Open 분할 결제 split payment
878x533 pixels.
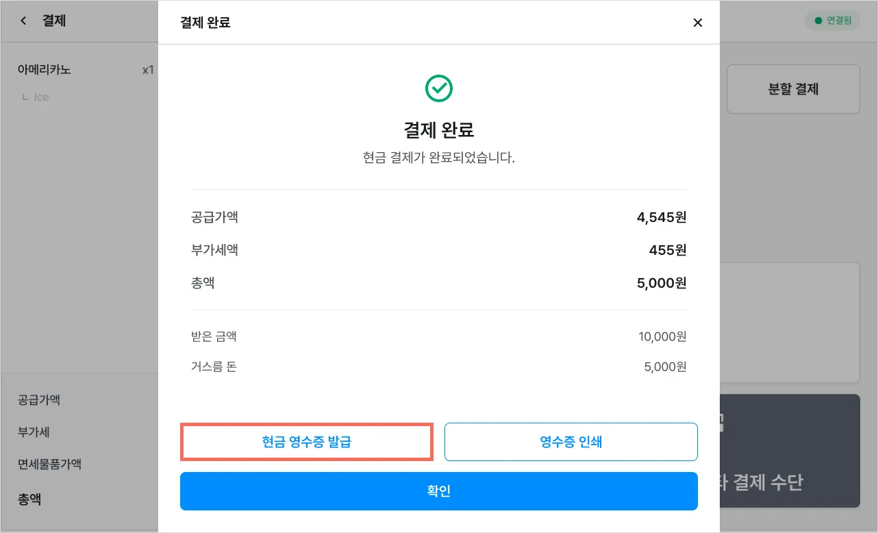pos(793,89)
